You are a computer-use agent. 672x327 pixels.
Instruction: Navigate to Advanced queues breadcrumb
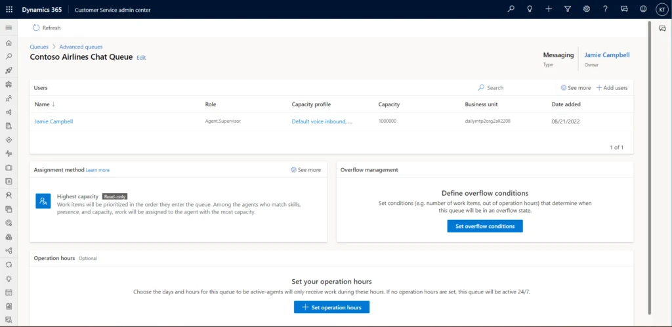click(81, 47)
